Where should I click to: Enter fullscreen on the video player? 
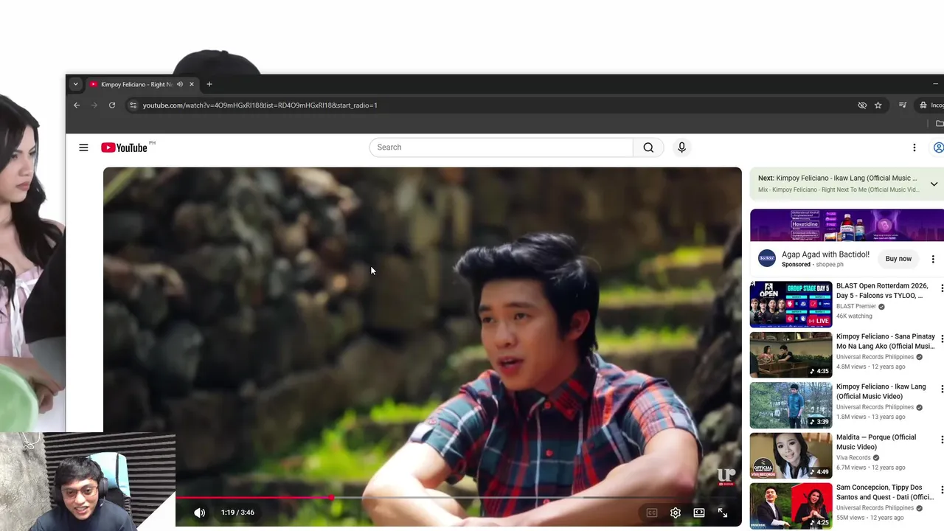pyautogui.click(x=723, y=513)
